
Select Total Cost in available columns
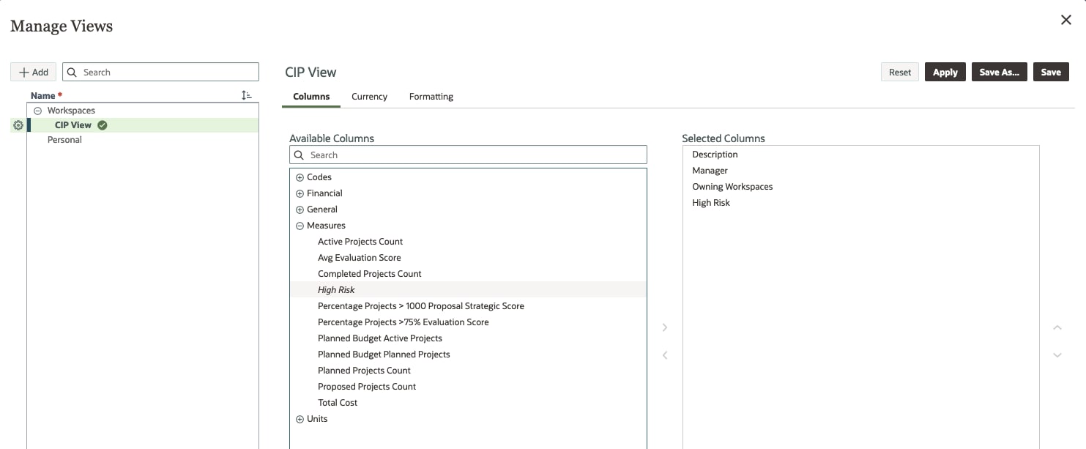(x=338, y=403)
